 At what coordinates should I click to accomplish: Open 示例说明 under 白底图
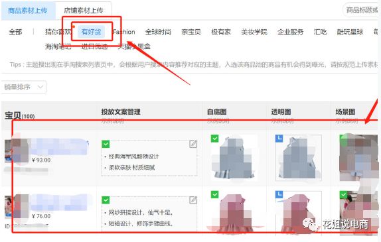point(218,121)
